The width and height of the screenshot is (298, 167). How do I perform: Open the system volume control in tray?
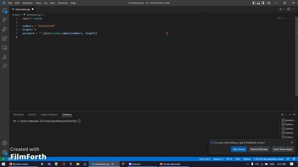[257, 164]
